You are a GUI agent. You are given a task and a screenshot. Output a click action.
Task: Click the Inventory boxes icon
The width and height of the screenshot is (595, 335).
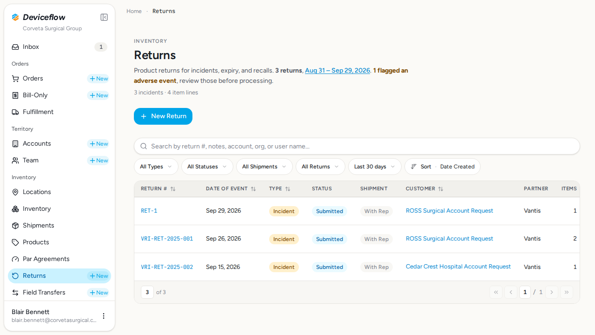coord(15,209)
